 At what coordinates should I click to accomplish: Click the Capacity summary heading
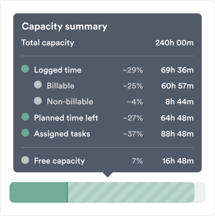[64, 27]
